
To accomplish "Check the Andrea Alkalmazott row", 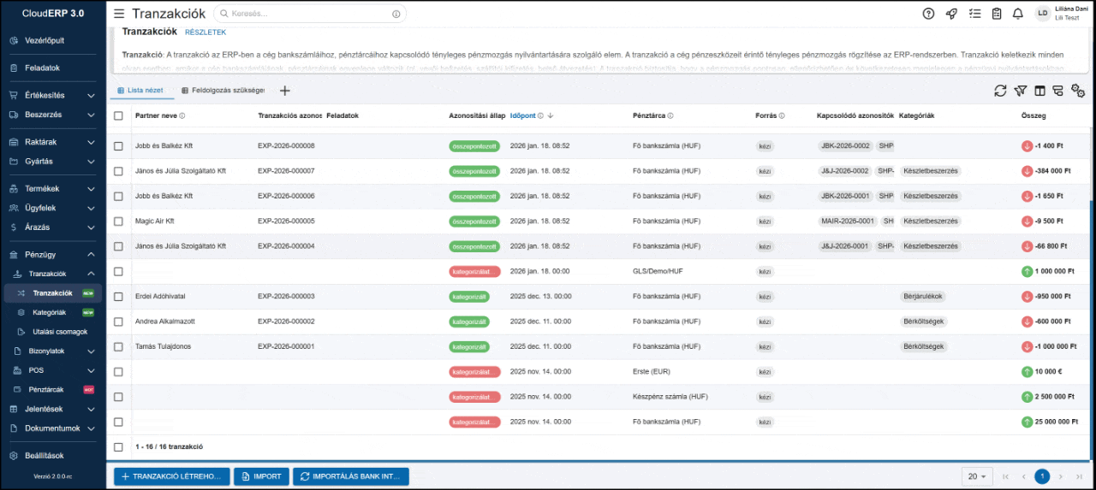I will pyautogui.click(x=118, y=322).
